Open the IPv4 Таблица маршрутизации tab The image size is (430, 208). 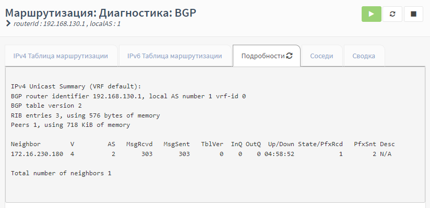coord(61,56)
